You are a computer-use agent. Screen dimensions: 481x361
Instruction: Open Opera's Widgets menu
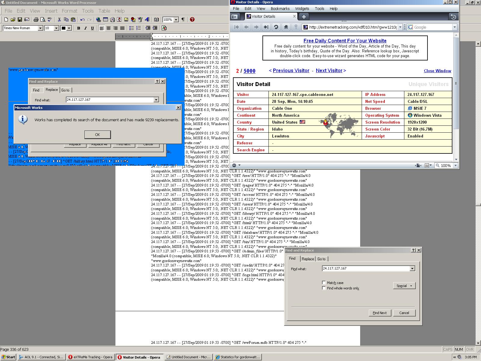[302, 8]
